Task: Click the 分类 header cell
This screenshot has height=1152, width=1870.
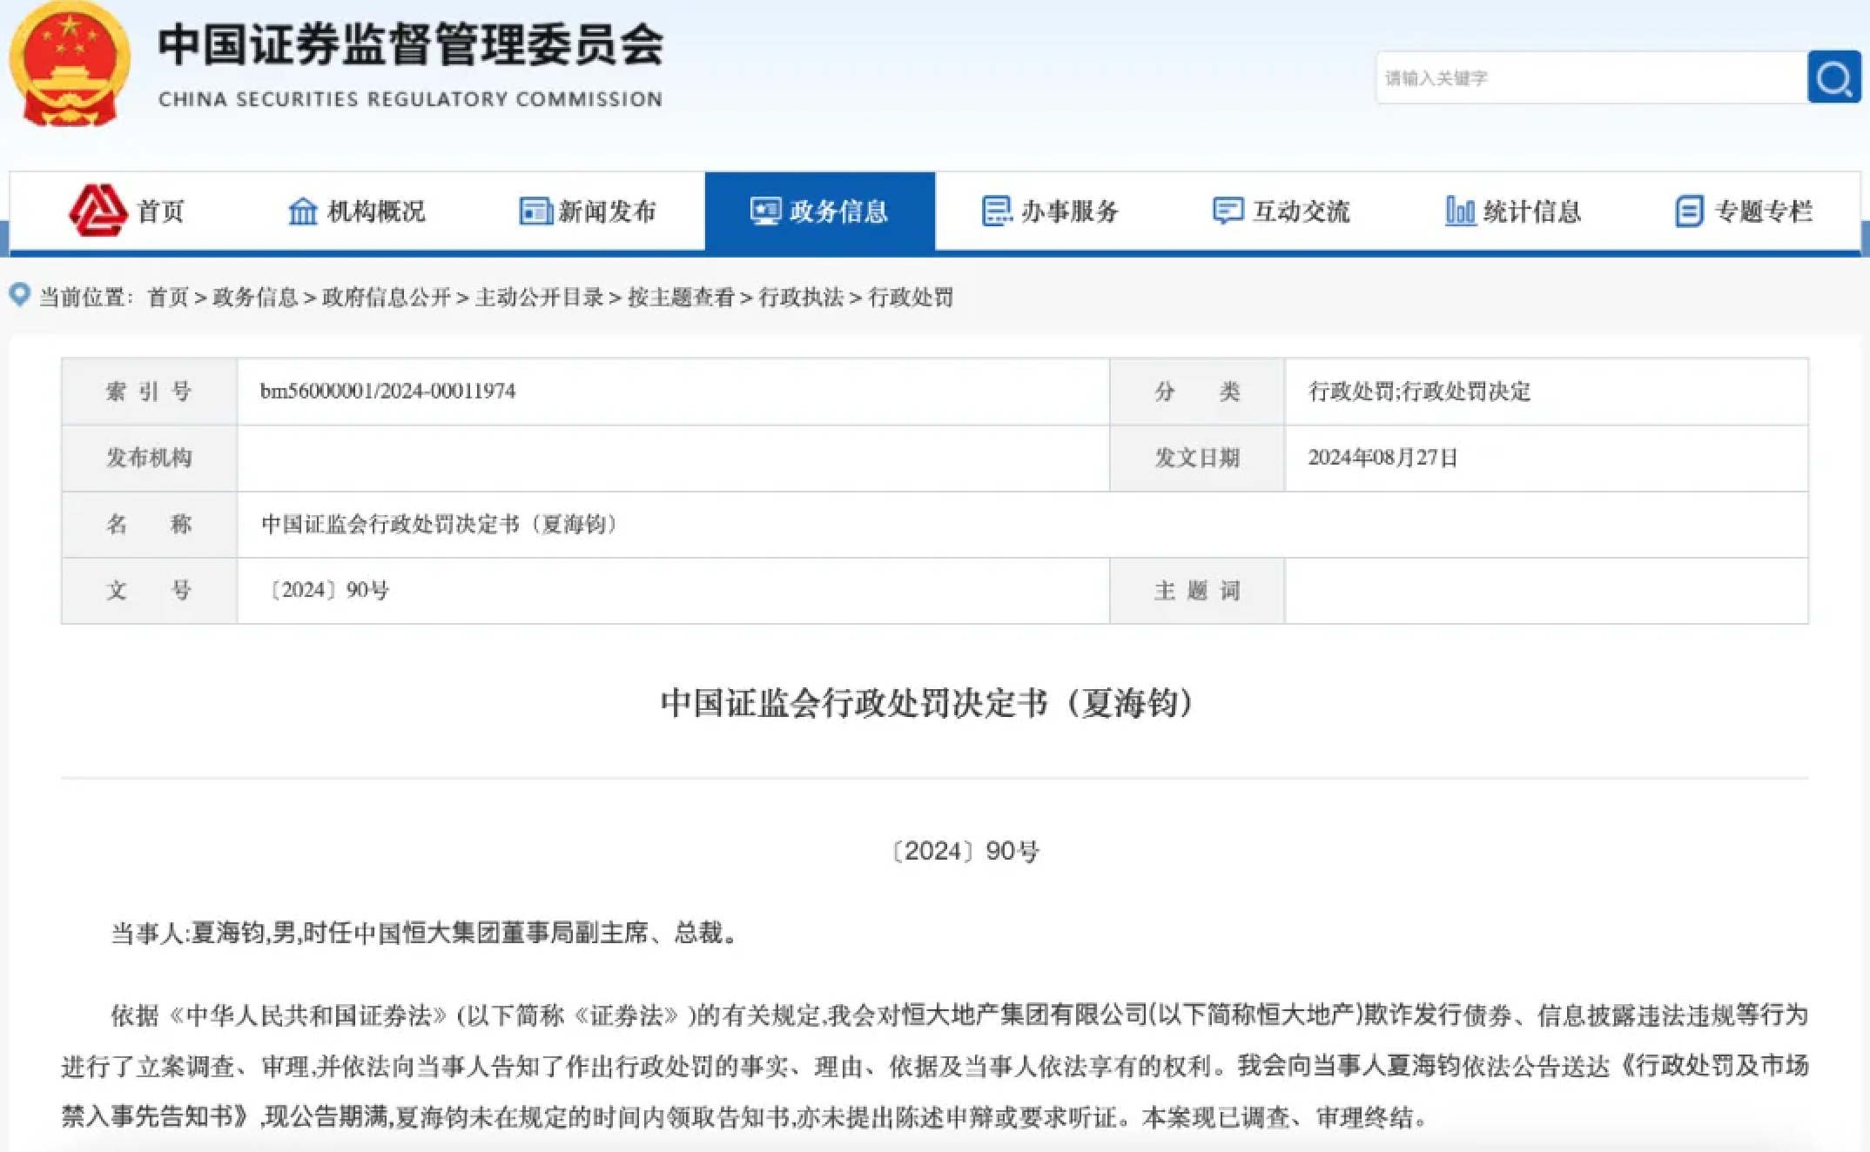Action: [1197, 392]
